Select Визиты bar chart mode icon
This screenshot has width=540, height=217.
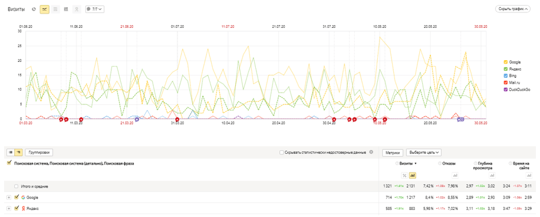[413, 175]
